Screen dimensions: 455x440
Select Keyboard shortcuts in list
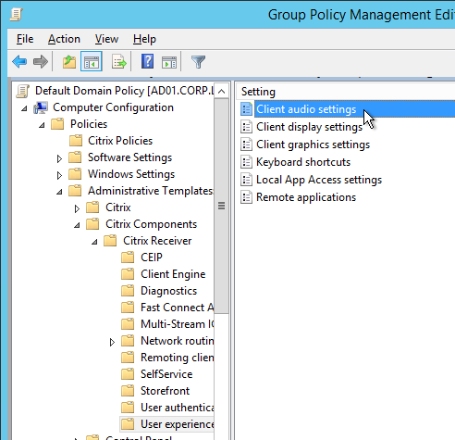(303, 162)
